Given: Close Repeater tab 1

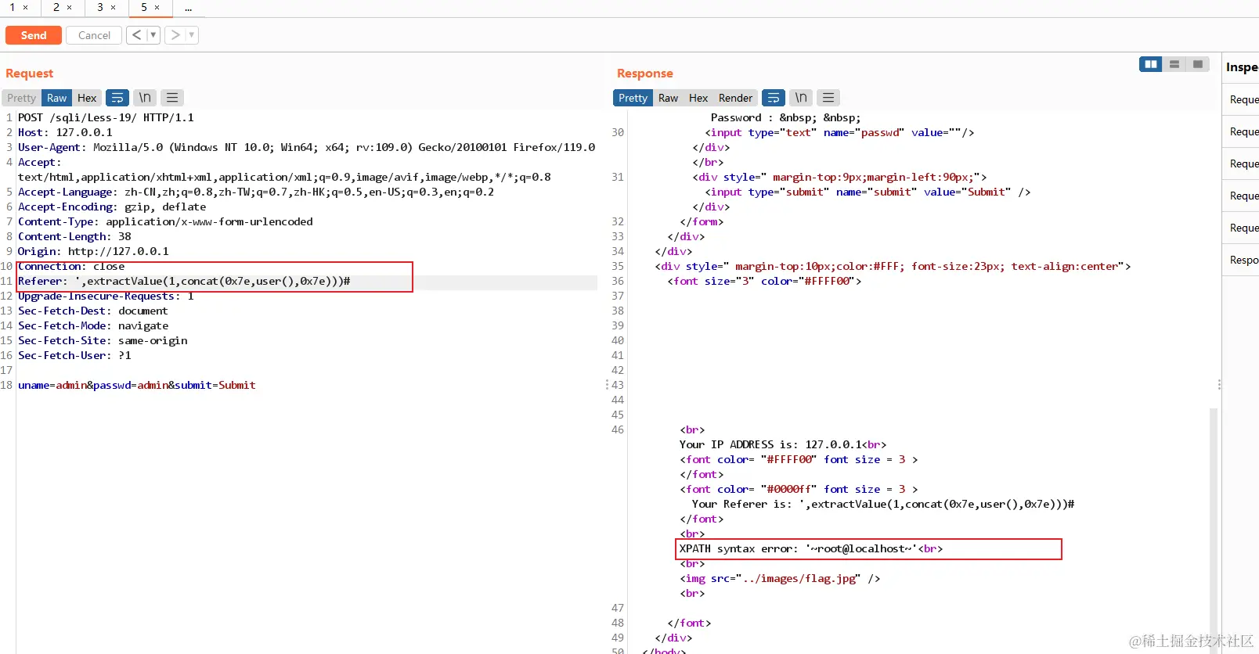Looking at the screenshot, I should (26, 8).
